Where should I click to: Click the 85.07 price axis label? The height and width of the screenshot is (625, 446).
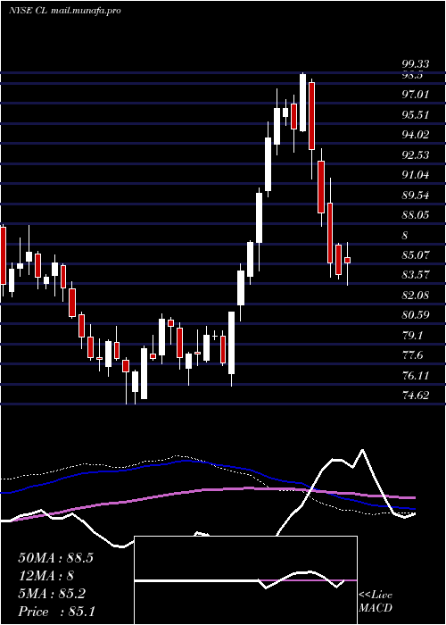point(416,255)
